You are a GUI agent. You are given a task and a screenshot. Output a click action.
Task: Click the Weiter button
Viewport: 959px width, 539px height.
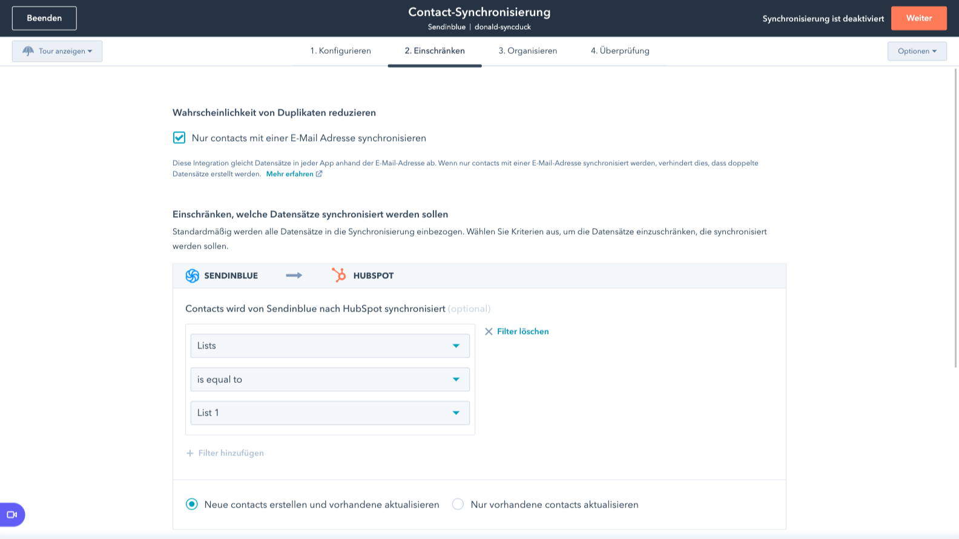[918, 18]
